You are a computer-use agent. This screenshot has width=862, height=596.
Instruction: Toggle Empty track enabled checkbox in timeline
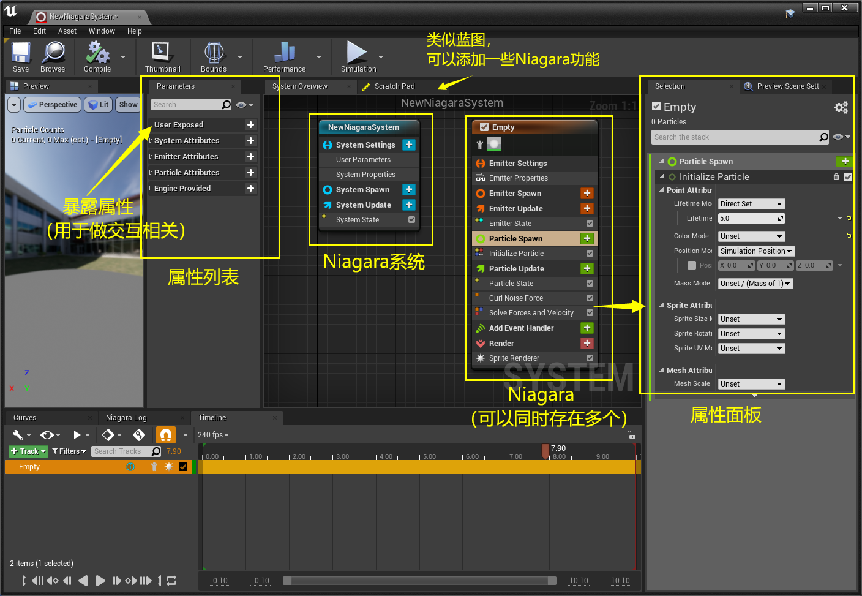click(183, 467)
